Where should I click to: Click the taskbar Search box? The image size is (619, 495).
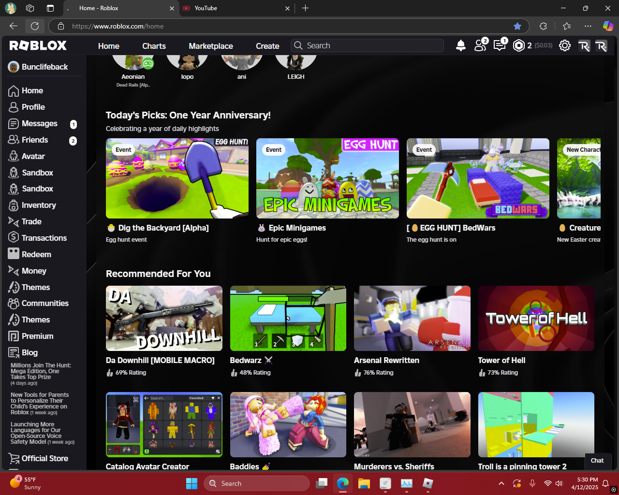257,483
